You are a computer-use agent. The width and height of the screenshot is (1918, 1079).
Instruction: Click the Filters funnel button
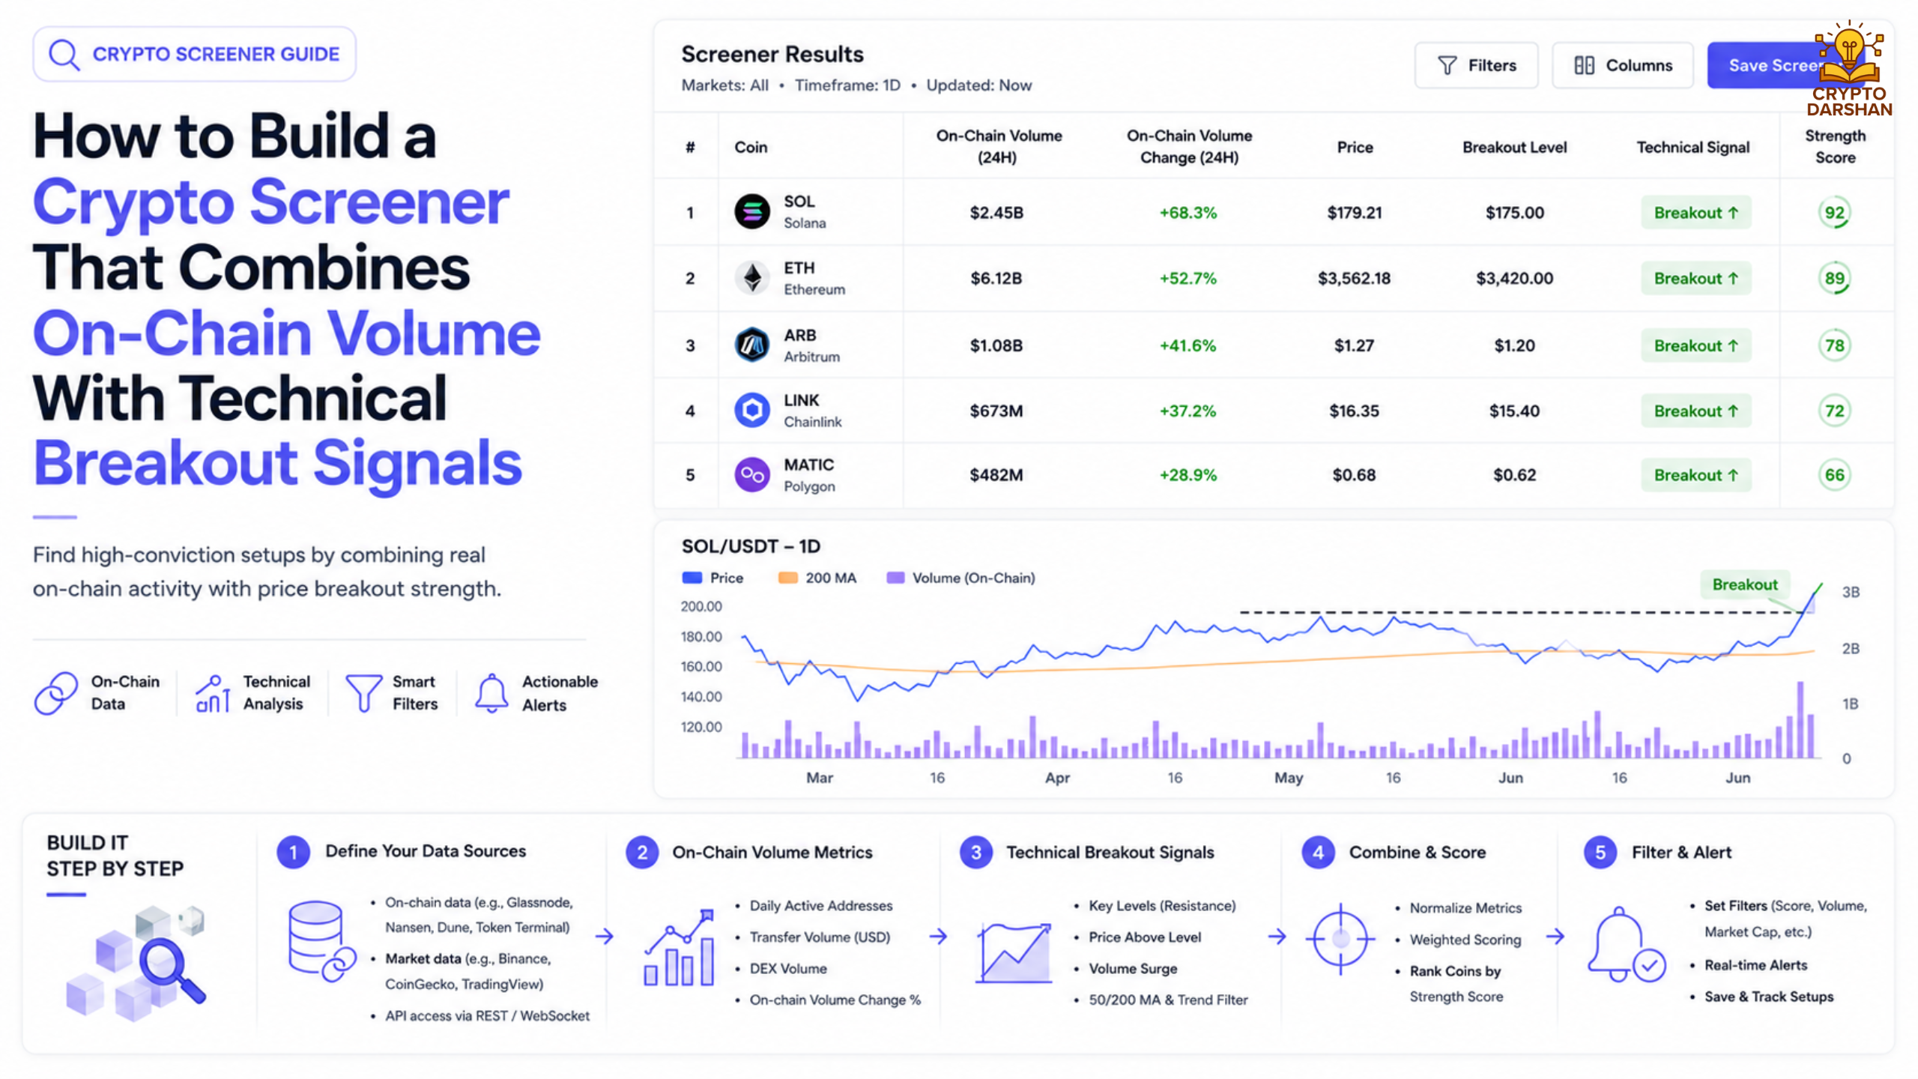(x=1476, y=65)
